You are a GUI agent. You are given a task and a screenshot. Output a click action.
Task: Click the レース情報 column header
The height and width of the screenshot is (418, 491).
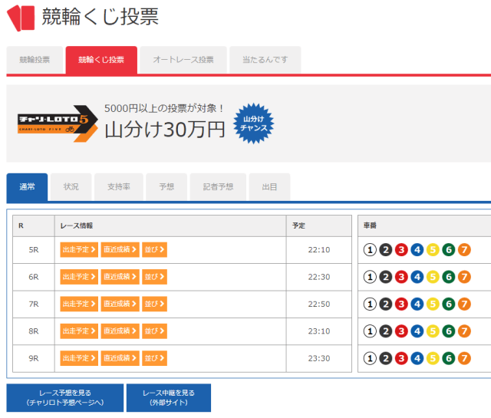(x=170, y=225)
